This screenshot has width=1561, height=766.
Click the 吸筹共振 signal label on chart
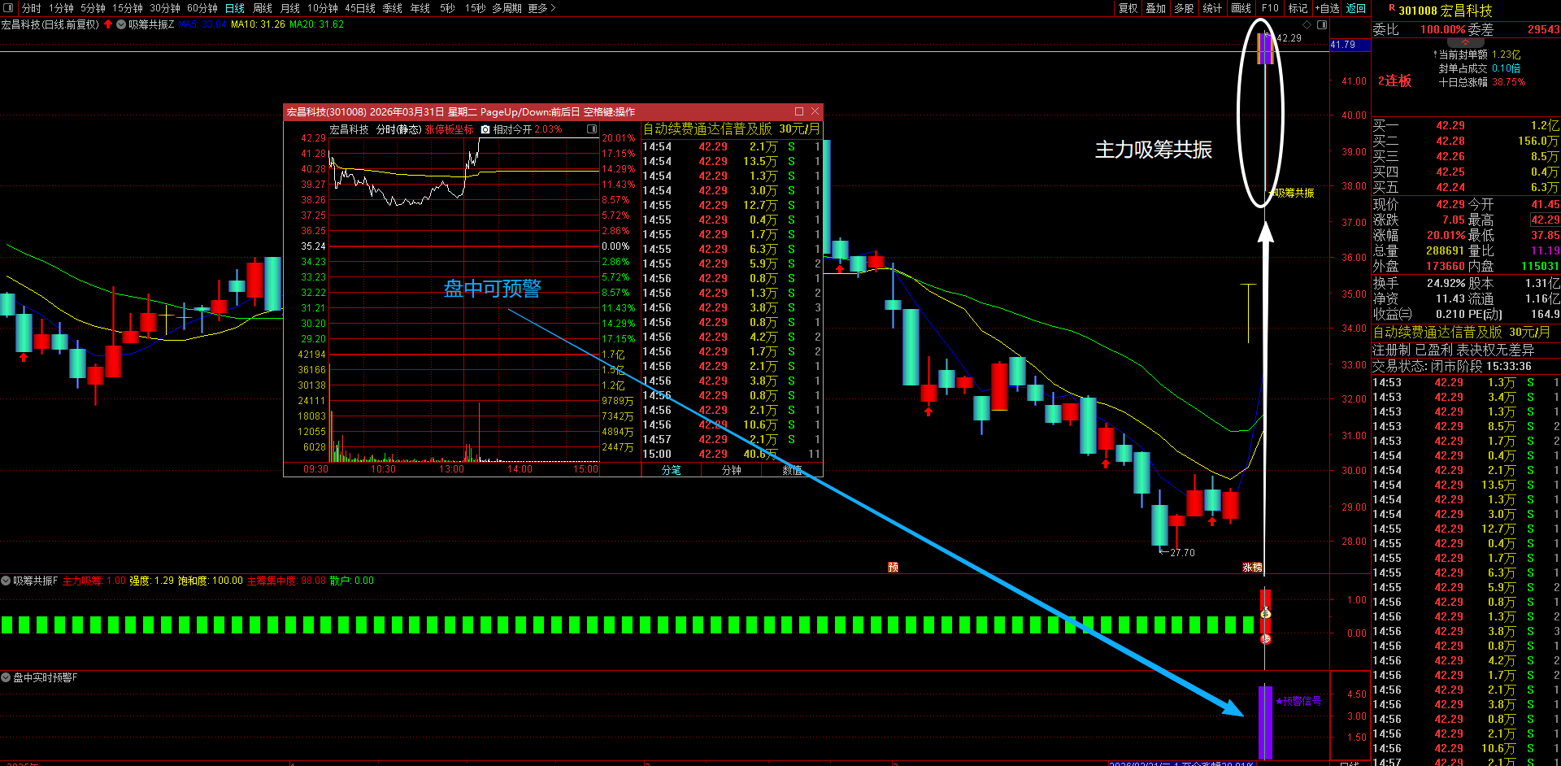[x=1294, y=193]
